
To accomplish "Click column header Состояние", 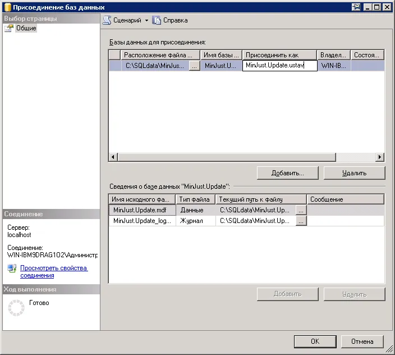I will [368, 55].
